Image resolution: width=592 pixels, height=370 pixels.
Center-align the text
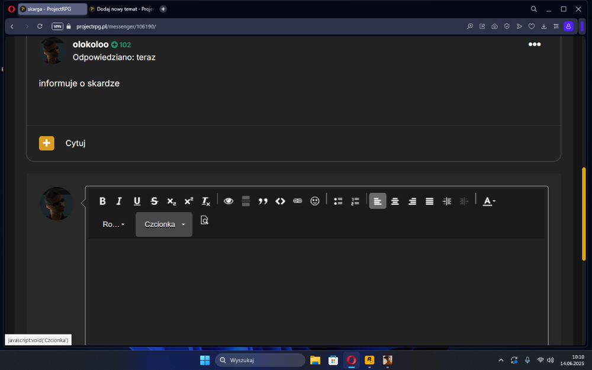(395, 201)
